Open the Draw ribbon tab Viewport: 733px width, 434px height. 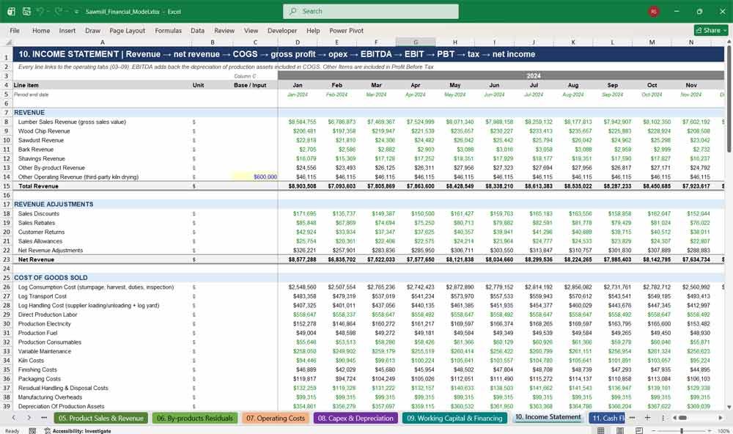coord(92,30)
